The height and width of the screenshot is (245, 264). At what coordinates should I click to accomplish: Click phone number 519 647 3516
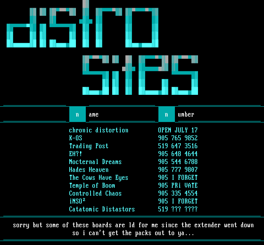pyautogui.click(x=178, y=146)
